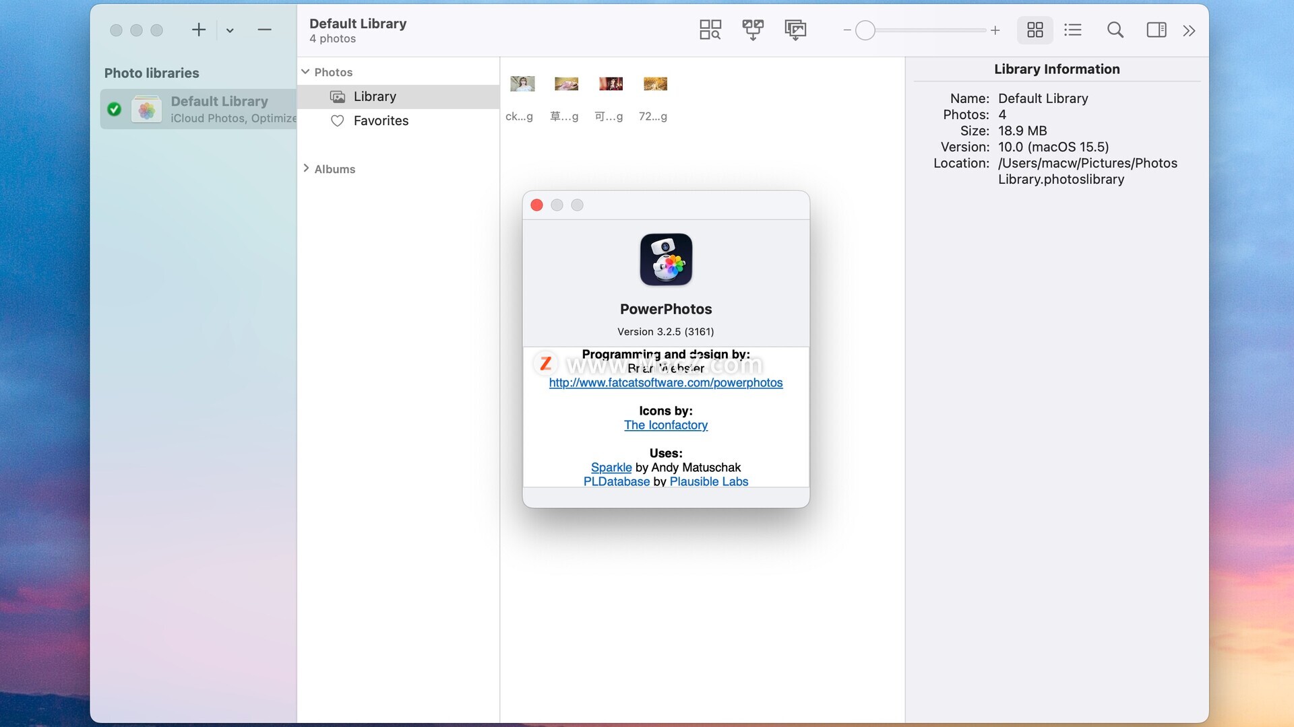Click the thumbnail size slider knob
The width and height of the screenshot is (1294, 727).
pos(865,30)
